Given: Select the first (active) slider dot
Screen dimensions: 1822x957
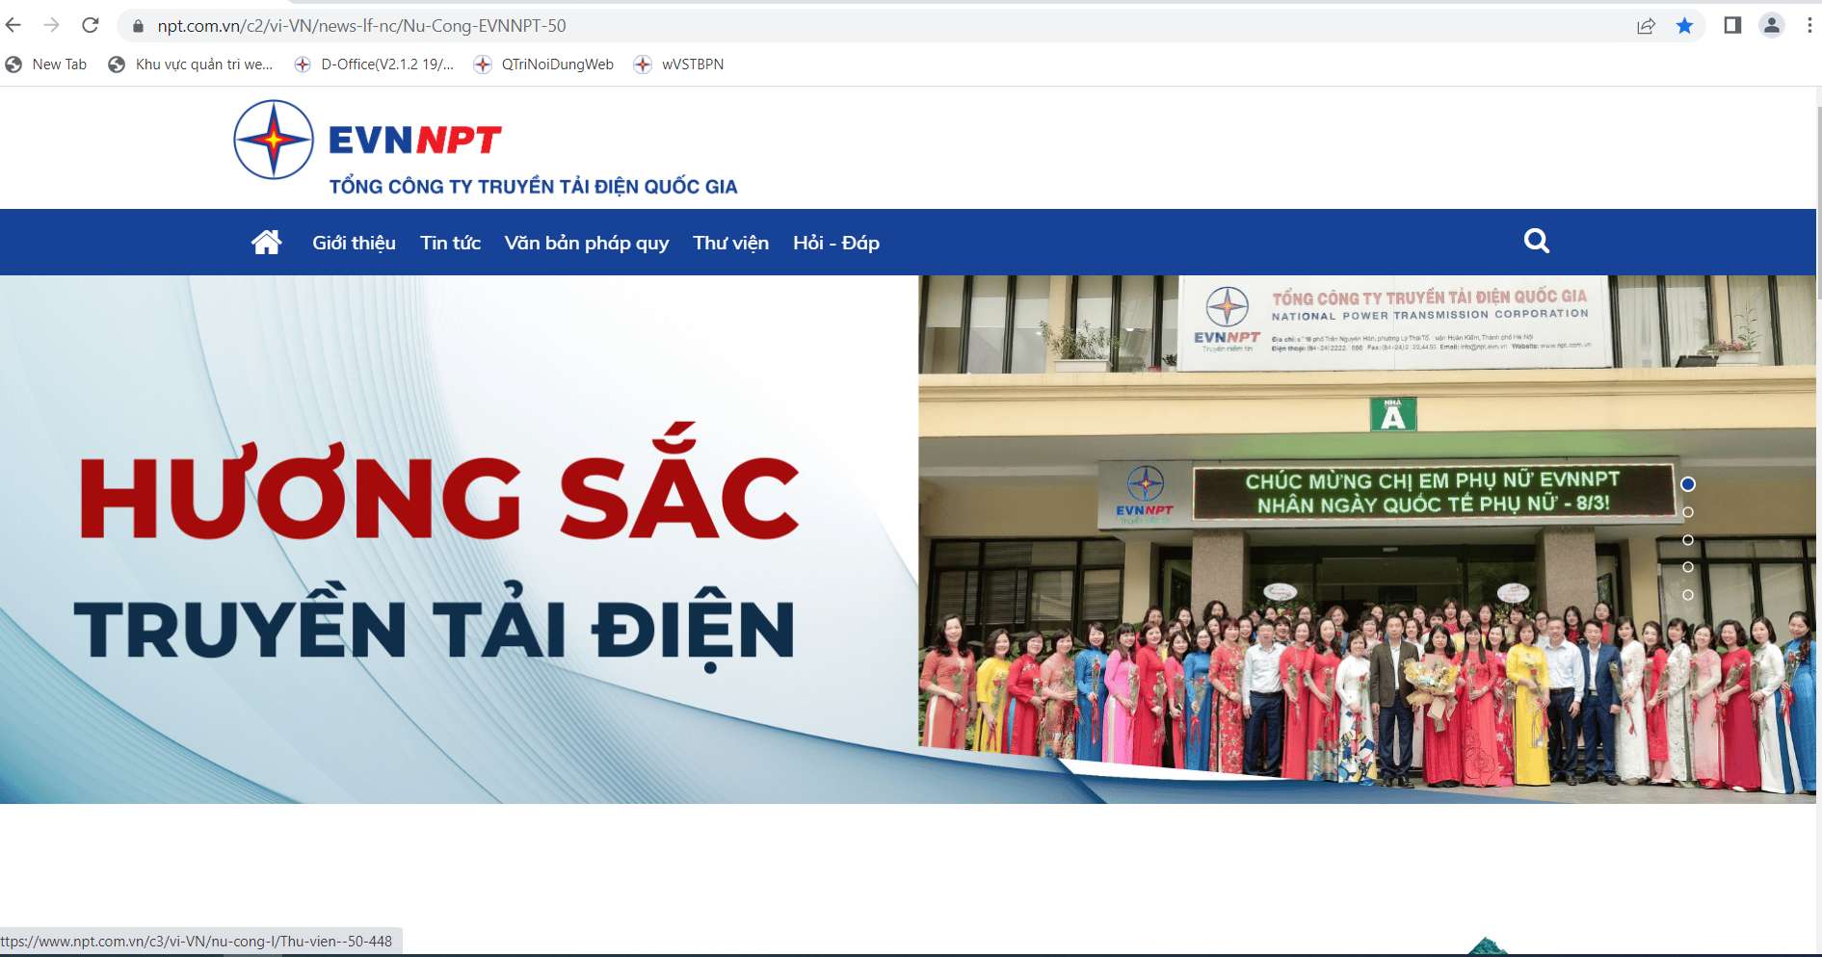Looking at the screenshot, I should (1688, 484).
